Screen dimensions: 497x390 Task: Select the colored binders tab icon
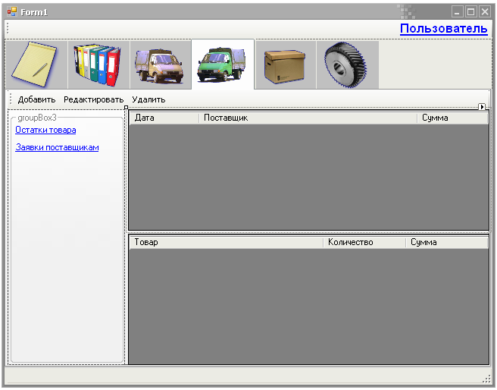98,64
